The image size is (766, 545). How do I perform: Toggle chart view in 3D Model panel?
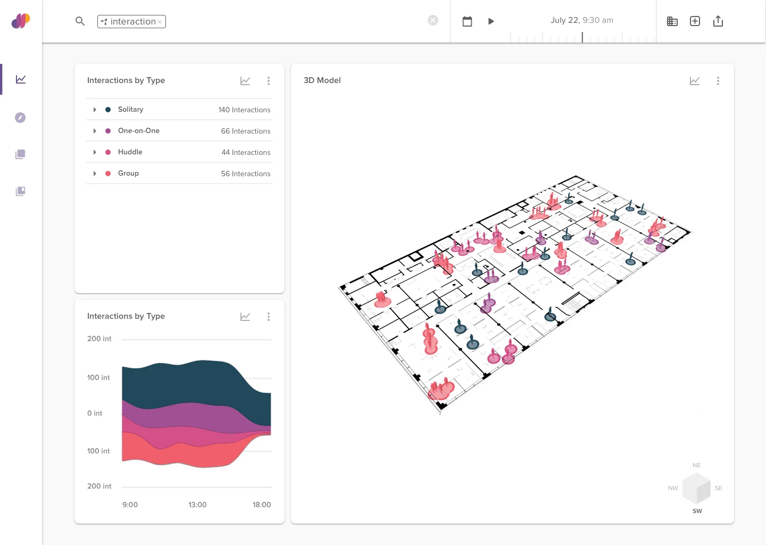click(694, 81)
